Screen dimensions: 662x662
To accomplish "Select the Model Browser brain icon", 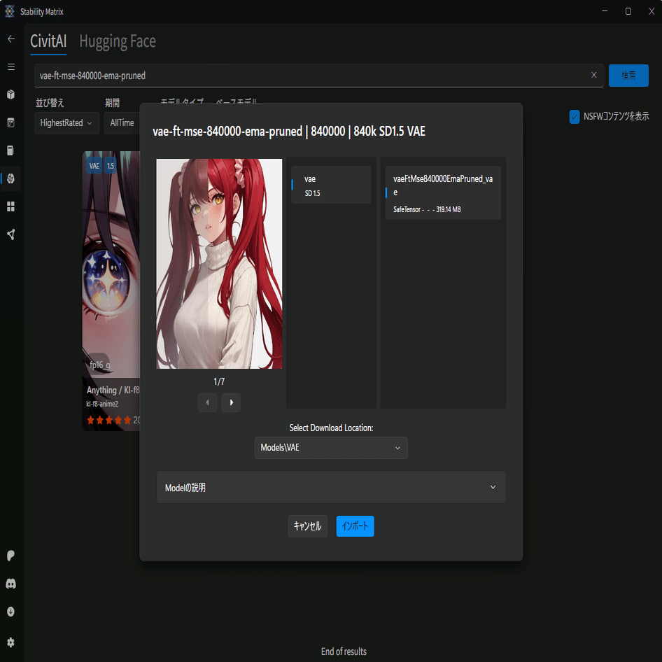I will tap(11, 178).
